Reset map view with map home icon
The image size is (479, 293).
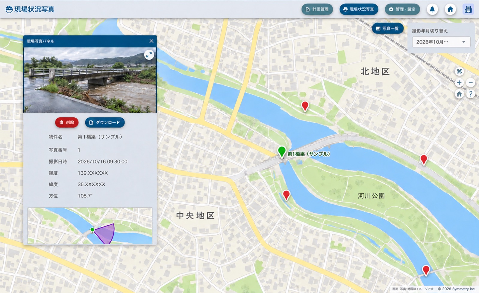coord(459,94)
